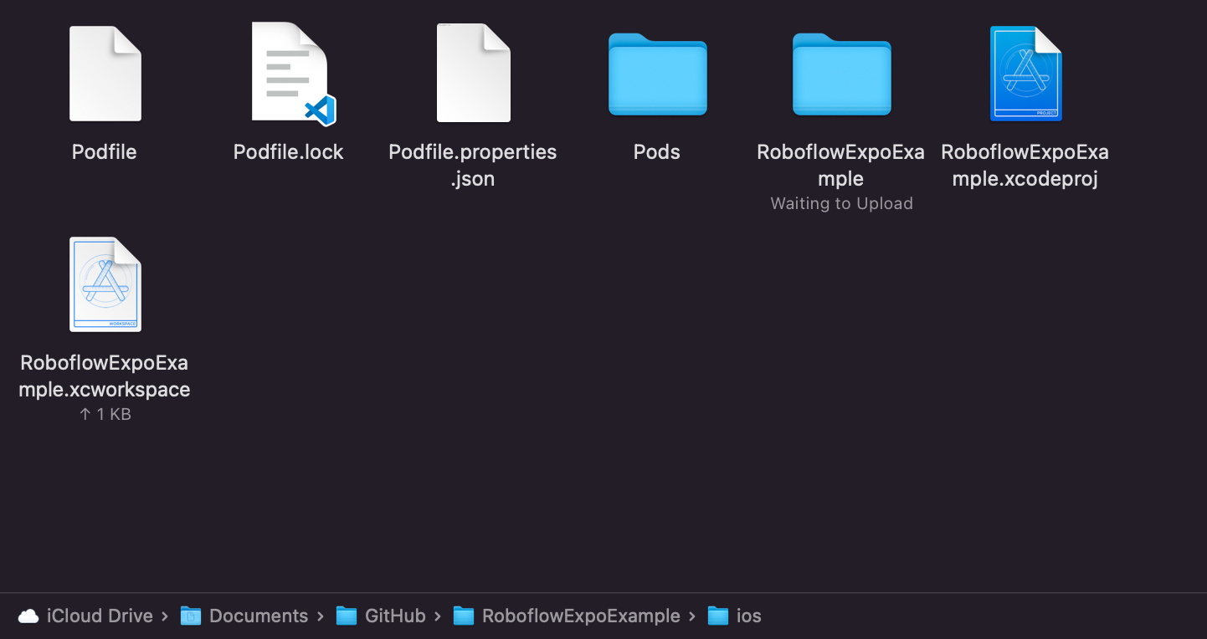This screenshot has width=1207, height=639.
Task: Select the Podfile document icon
Action: point(105,74)
